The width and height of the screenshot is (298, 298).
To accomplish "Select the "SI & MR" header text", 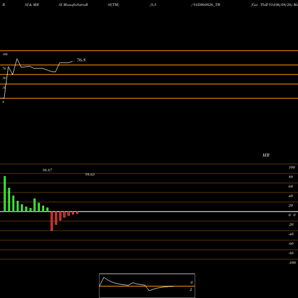I will tap(32, 5).
